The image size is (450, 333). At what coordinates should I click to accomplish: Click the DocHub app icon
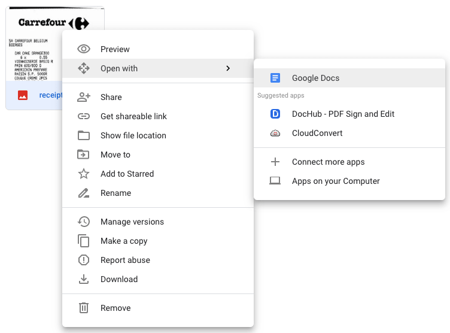coord(275,114)
